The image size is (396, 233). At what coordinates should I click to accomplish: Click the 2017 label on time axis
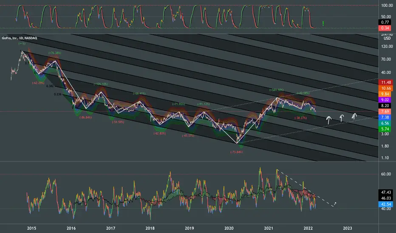tap(110, 228)
